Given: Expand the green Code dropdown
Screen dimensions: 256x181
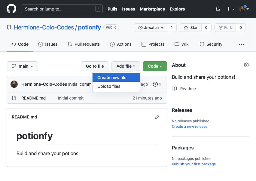Looking at the screenshot, I should pyautogui.click(x=155, y=66).
